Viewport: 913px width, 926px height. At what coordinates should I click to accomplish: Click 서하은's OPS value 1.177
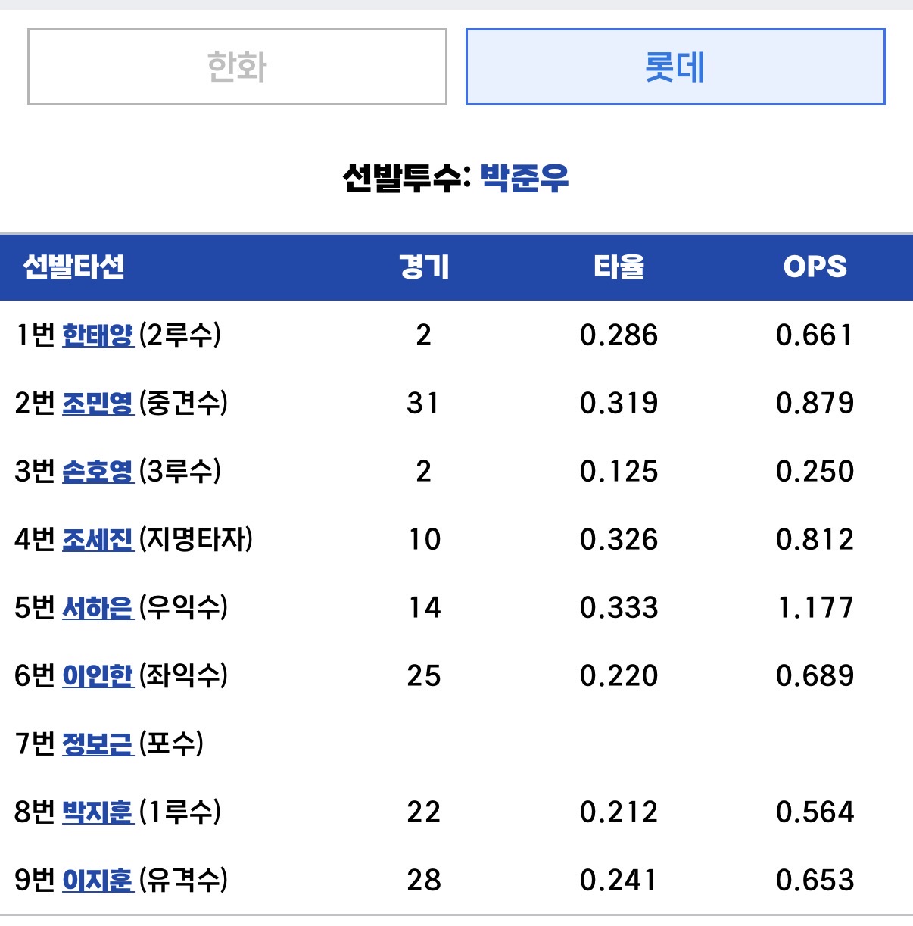click(815, 607)
